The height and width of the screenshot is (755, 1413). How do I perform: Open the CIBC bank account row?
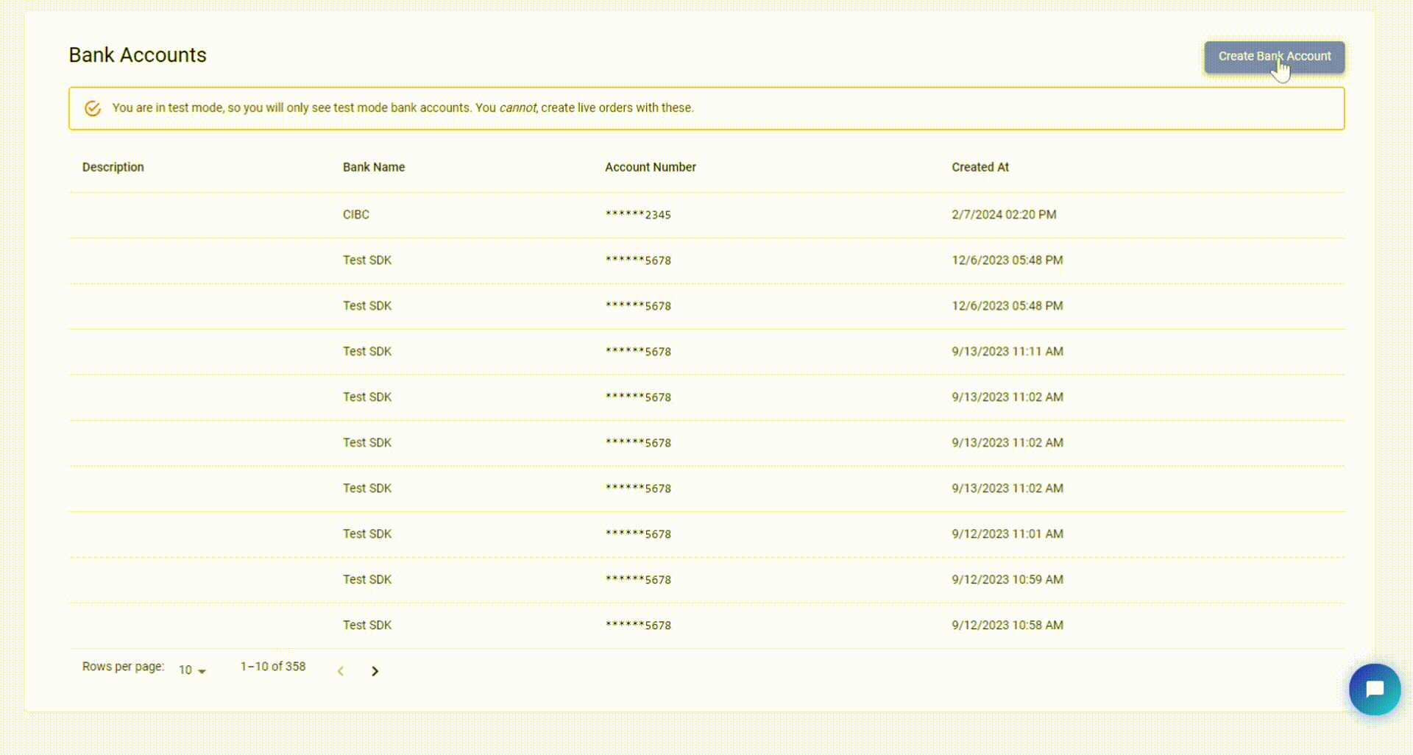point(706,215)
